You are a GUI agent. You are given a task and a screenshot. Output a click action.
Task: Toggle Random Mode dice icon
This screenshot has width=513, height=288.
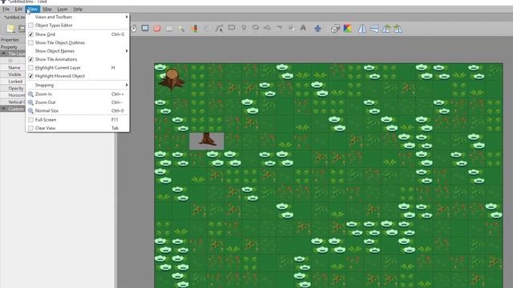coord(335,29)
